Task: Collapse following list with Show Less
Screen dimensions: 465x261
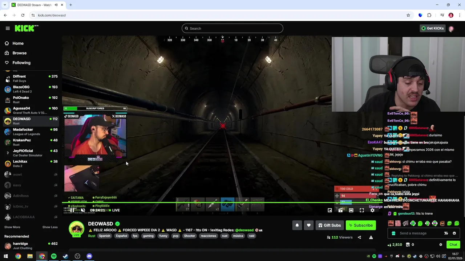Action: tap(50, 227)
